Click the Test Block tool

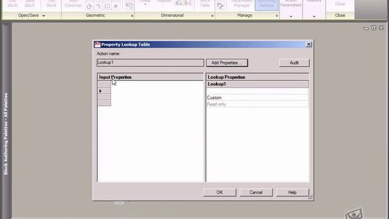(x=52, y=4)
